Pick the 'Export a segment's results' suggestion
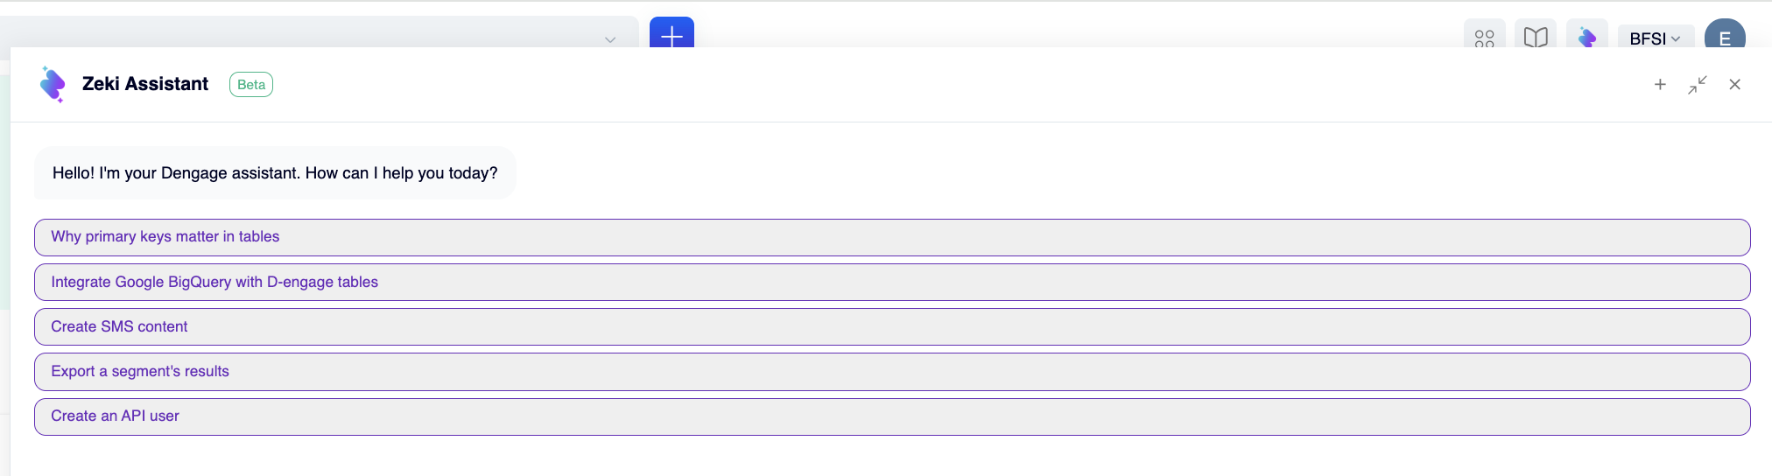The height and width of the screenshot is (476, 1772). pyautogui.click(x=892, y=372)
